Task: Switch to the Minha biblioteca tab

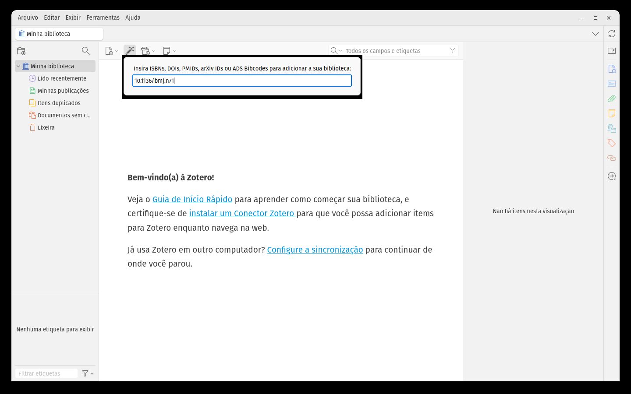Action: click(x=59, y=34)
